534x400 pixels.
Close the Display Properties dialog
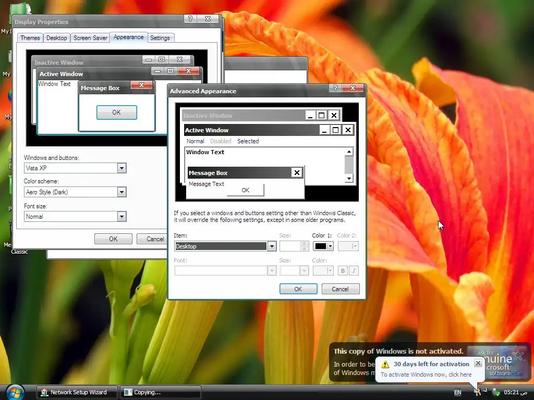[x=208, y=19]
